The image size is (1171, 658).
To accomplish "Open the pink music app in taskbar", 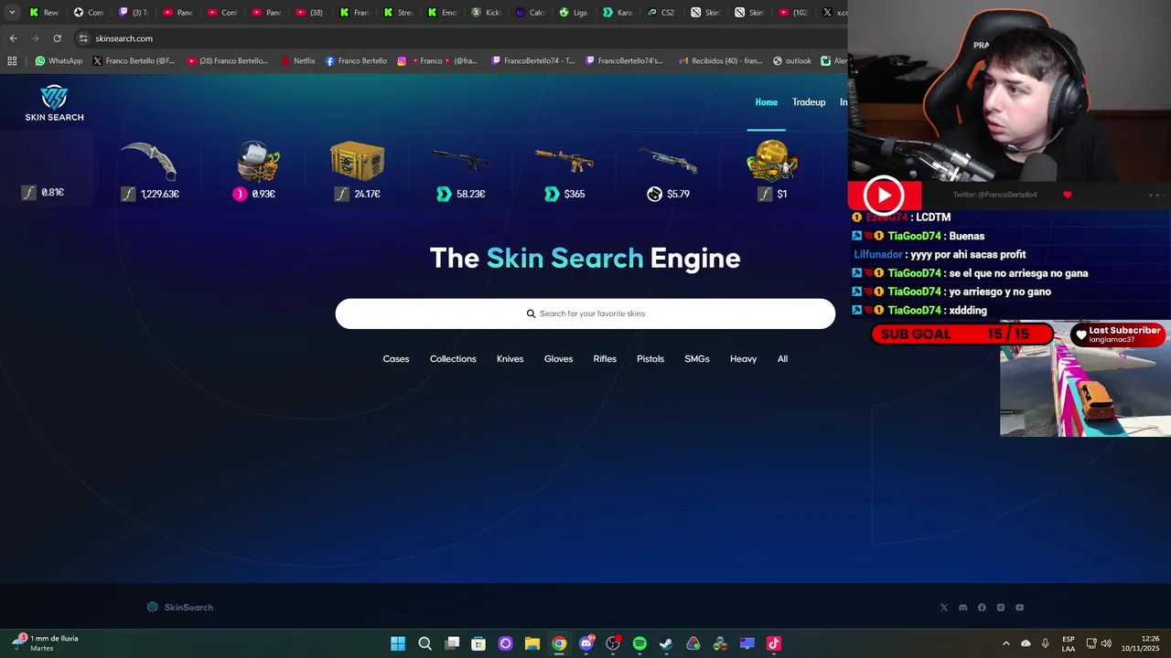I will pyautogui.click(x=773, y=643).
